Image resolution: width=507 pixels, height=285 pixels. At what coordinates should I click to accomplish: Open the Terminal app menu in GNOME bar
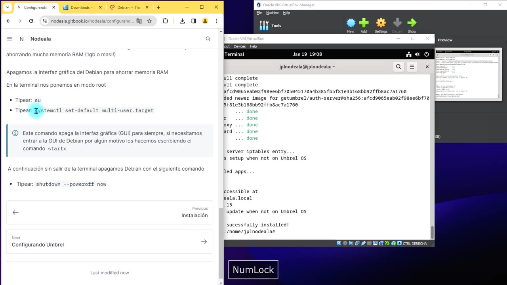(234, 54)
